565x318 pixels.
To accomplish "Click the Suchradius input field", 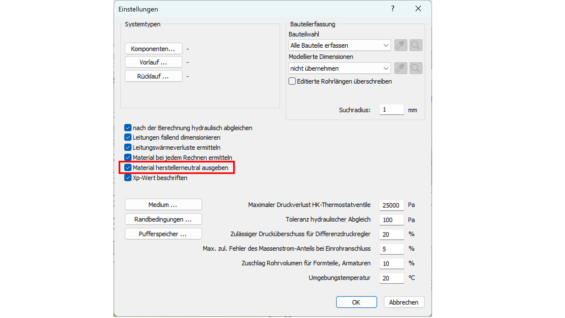I will [391, 110].
